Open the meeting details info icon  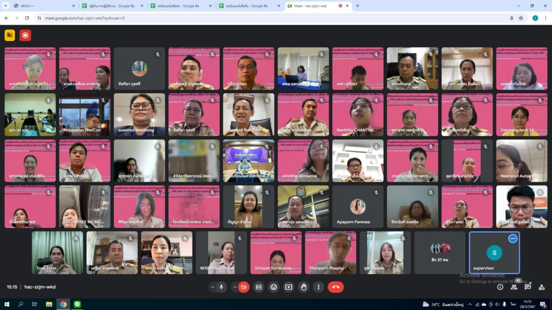coord(500,287)
